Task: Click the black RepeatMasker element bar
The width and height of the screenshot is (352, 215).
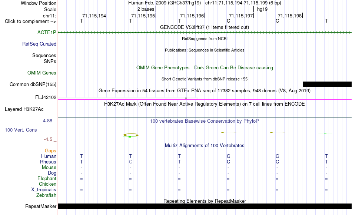Action: (205, 206)
